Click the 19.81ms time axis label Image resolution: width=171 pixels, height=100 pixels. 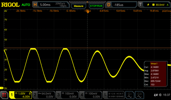click(154, 11)
